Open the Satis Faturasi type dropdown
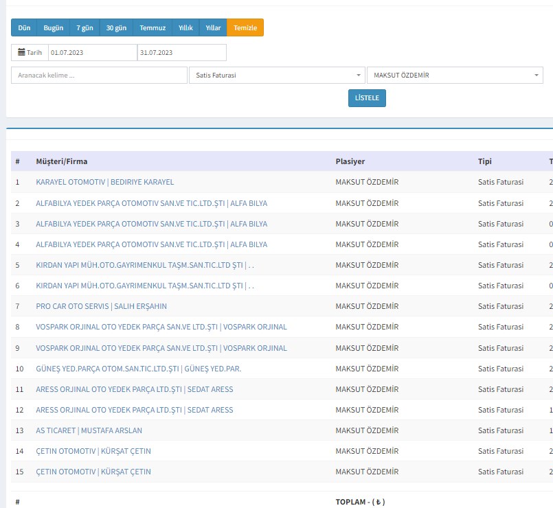 (x=277, y=76)
